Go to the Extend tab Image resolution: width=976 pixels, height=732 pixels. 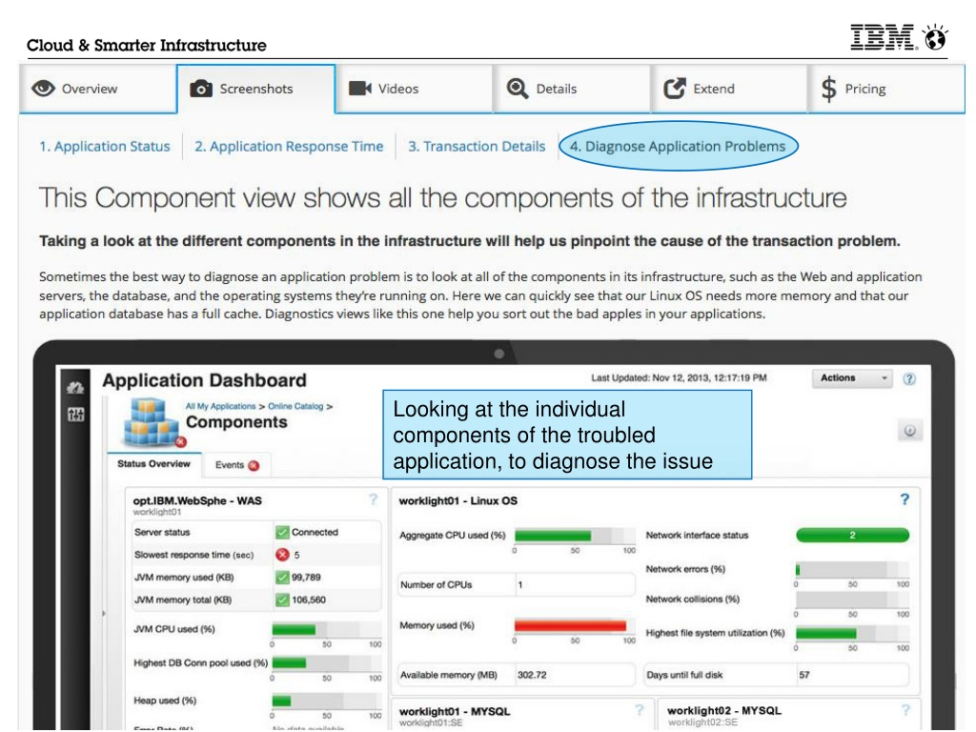[x=729, y=89]
